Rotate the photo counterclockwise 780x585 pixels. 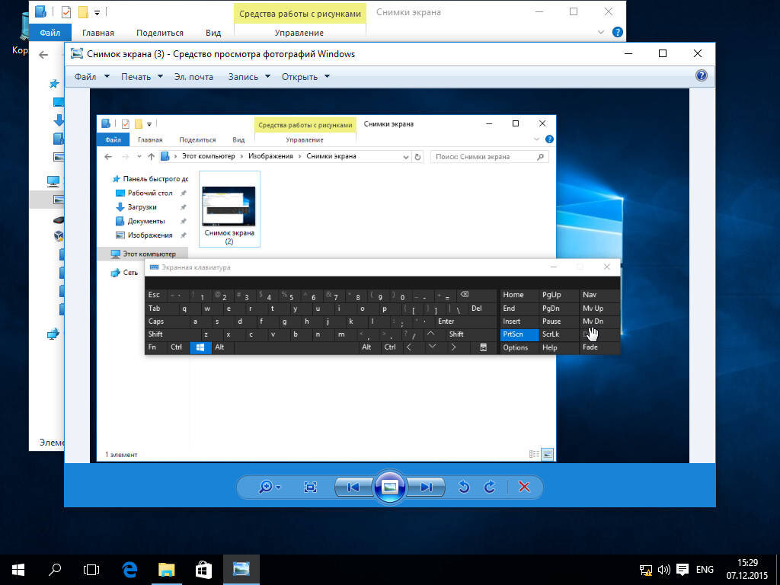tap(464, 487)
